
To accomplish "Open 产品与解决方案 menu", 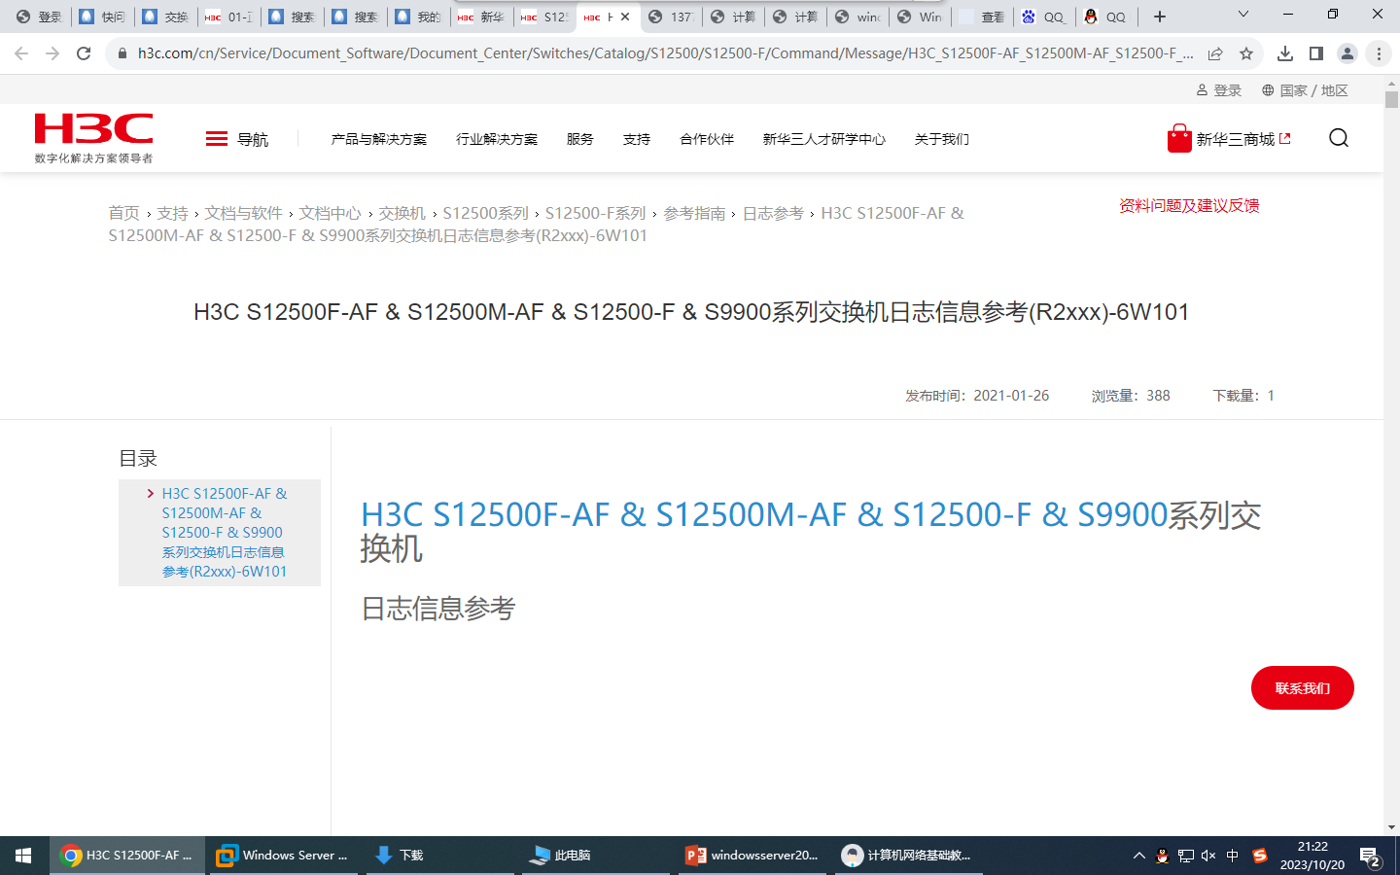I will 379,139.
